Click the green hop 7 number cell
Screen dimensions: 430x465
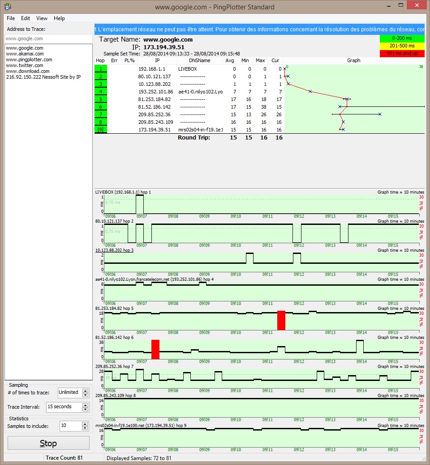point(101,114)
